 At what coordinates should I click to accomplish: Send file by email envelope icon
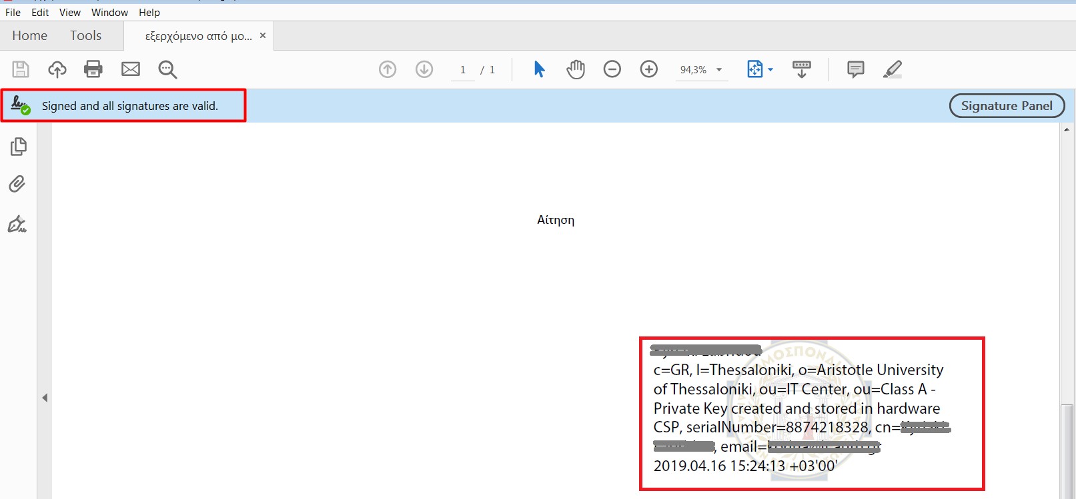pos(131,69)
